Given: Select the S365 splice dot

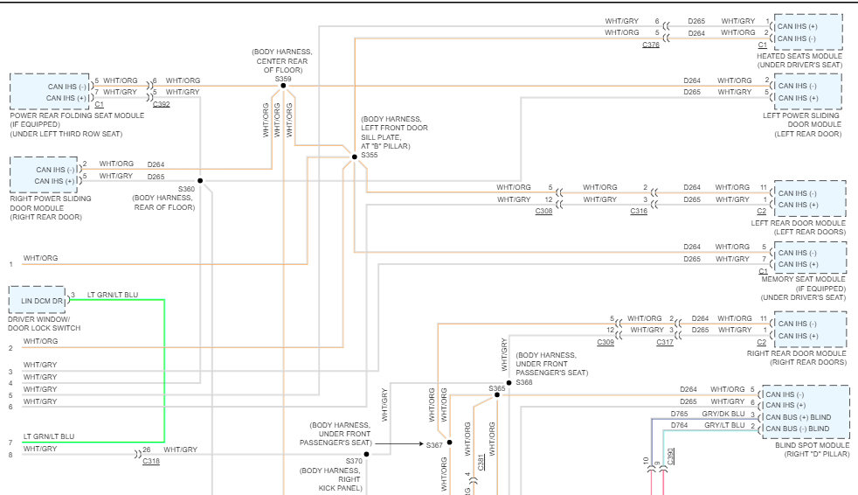Looking at the screenshot, I should [496, 394].
